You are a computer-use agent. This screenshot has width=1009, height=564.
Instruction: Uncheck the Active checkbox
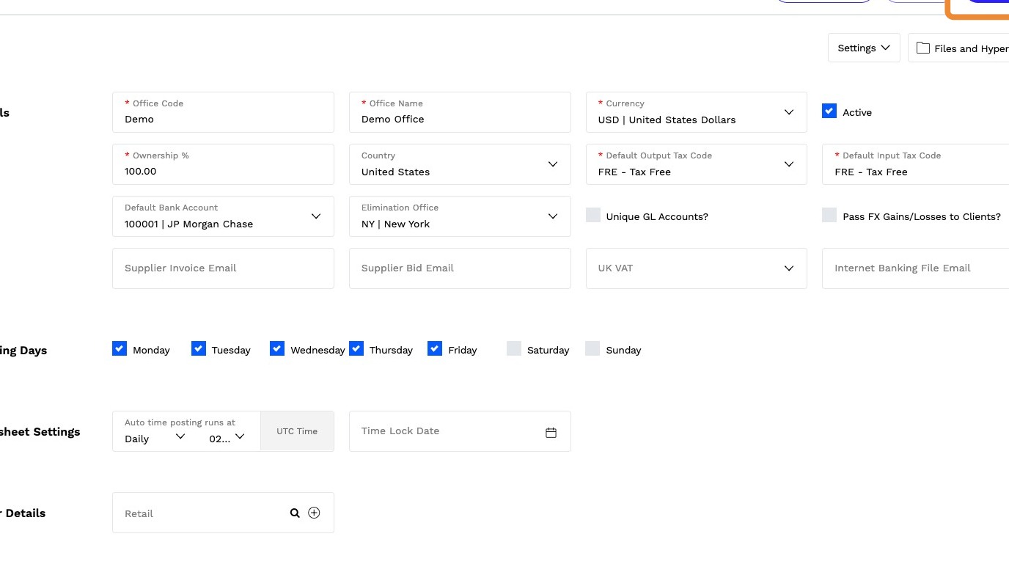(829, 111)
